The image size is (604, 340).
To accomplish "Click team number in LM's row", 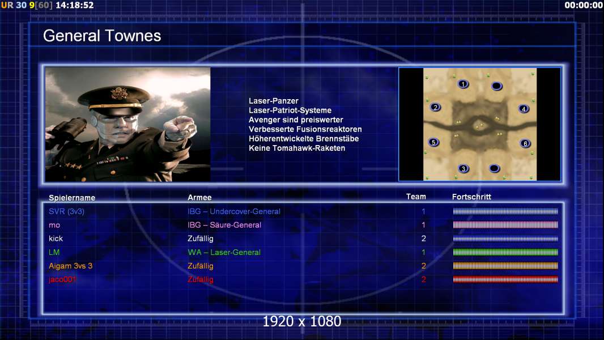I will tap(423, 252).
